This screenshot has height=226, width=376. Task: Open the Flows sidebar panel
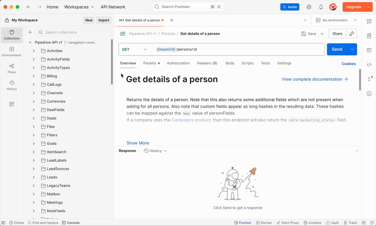pos(11,69)
